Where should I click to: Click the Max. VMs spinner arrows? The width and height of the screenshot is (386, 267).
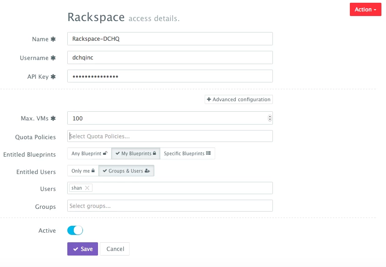click(270, 118)
